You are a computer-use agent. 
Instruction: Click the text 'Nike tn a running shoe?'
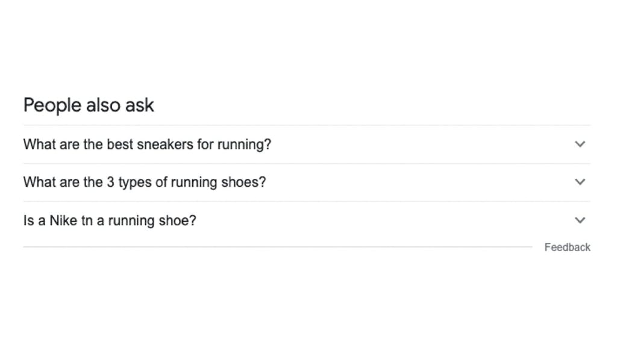coord(123,220)
